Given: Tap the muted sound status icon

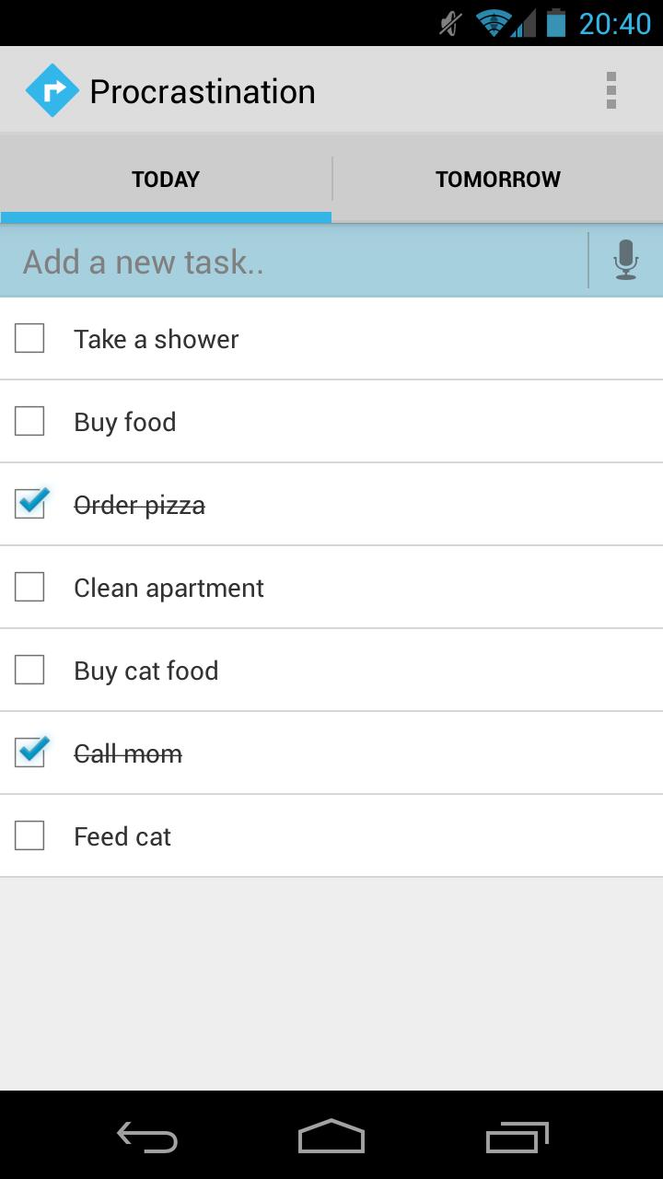Looking at the screenshot, I should (x=450, y=23).
